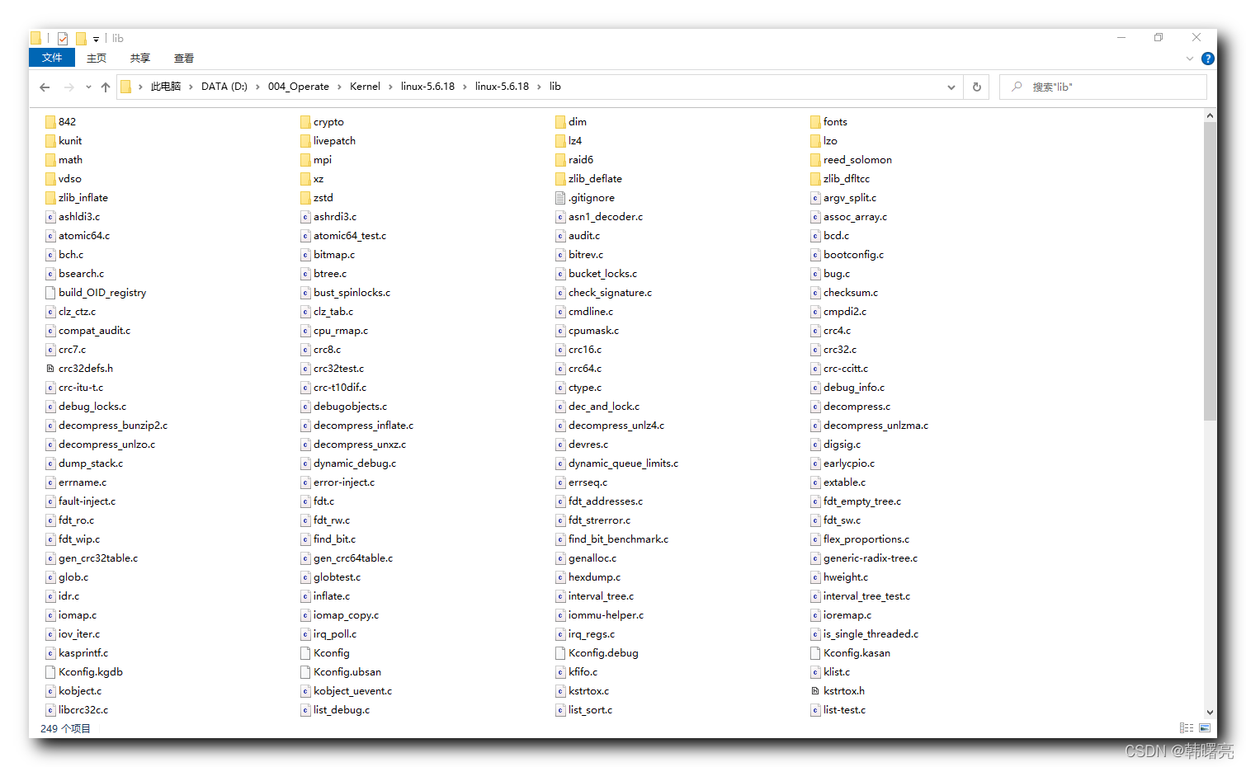This screenshot has width=1246, height=767.
Task: Select the raid6 folder name
Action: point(580,160)
